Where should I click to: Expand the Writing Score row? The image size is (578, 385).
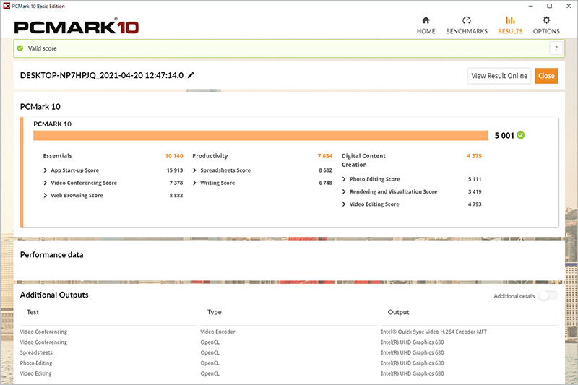pos(195,183)
